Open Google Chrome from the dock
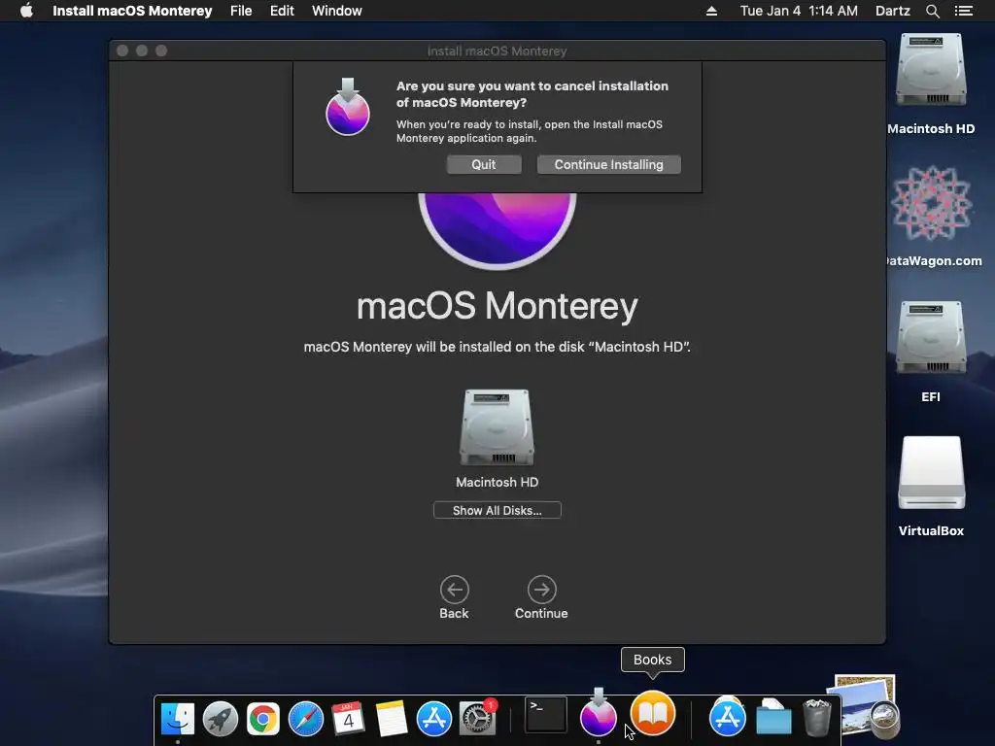Image resolution: width=995 pixels, height=746 pixels. pos(262,719)
